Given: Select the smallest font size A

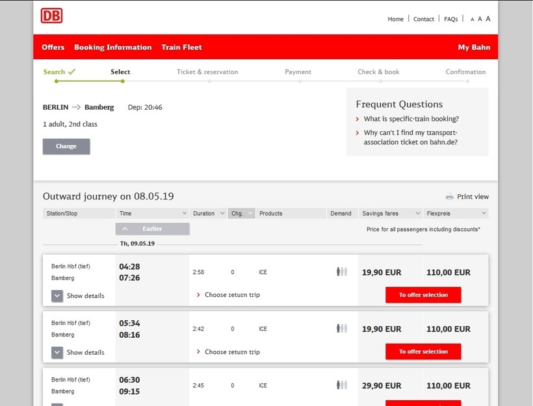Looking at the screenshot, I should coord(473,19).
